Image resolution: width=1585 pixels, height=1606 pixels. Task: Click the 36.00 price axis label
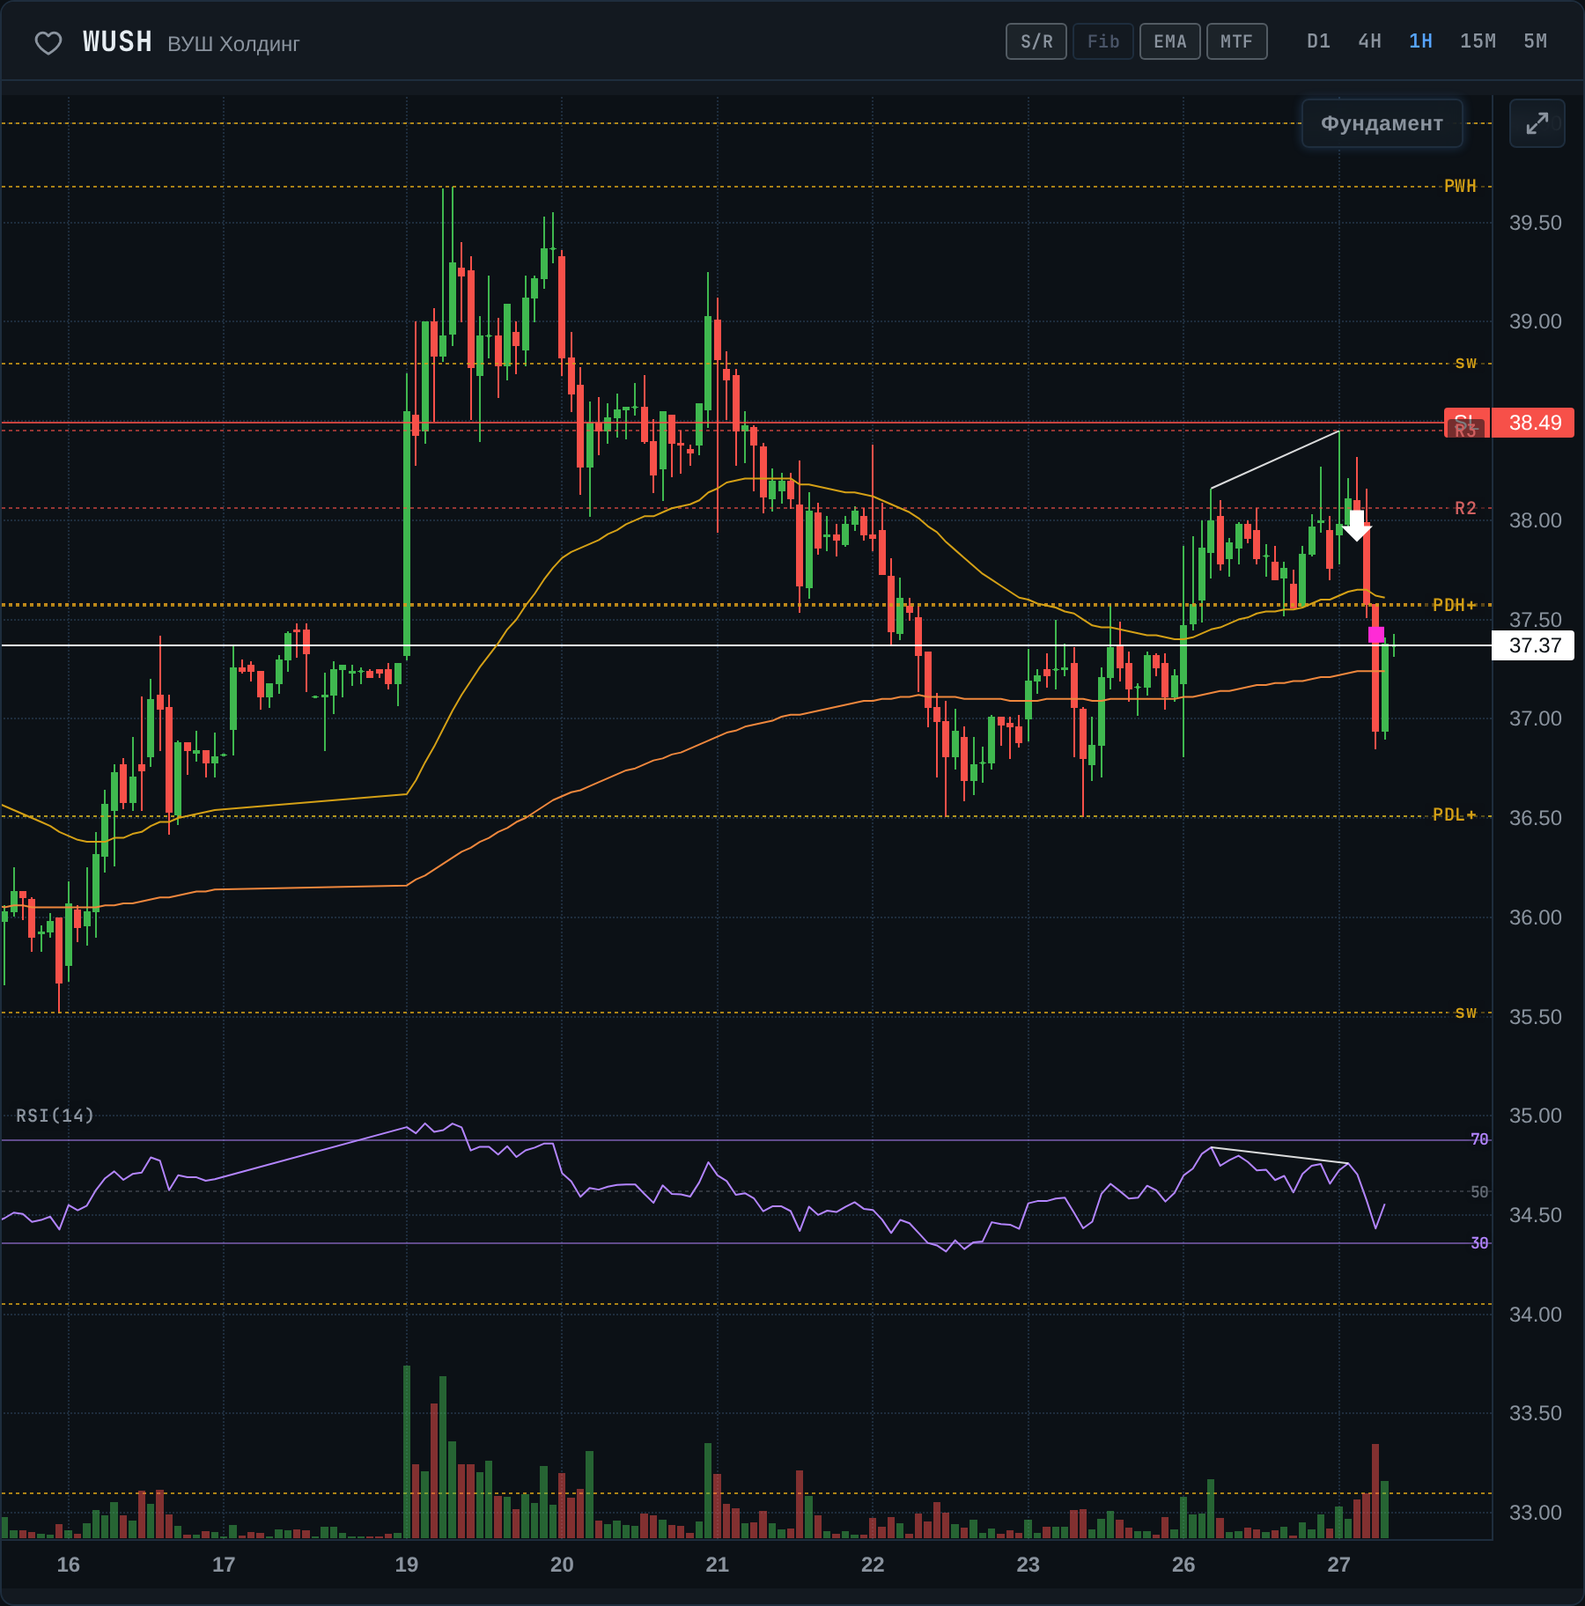tap(1535, 917)
